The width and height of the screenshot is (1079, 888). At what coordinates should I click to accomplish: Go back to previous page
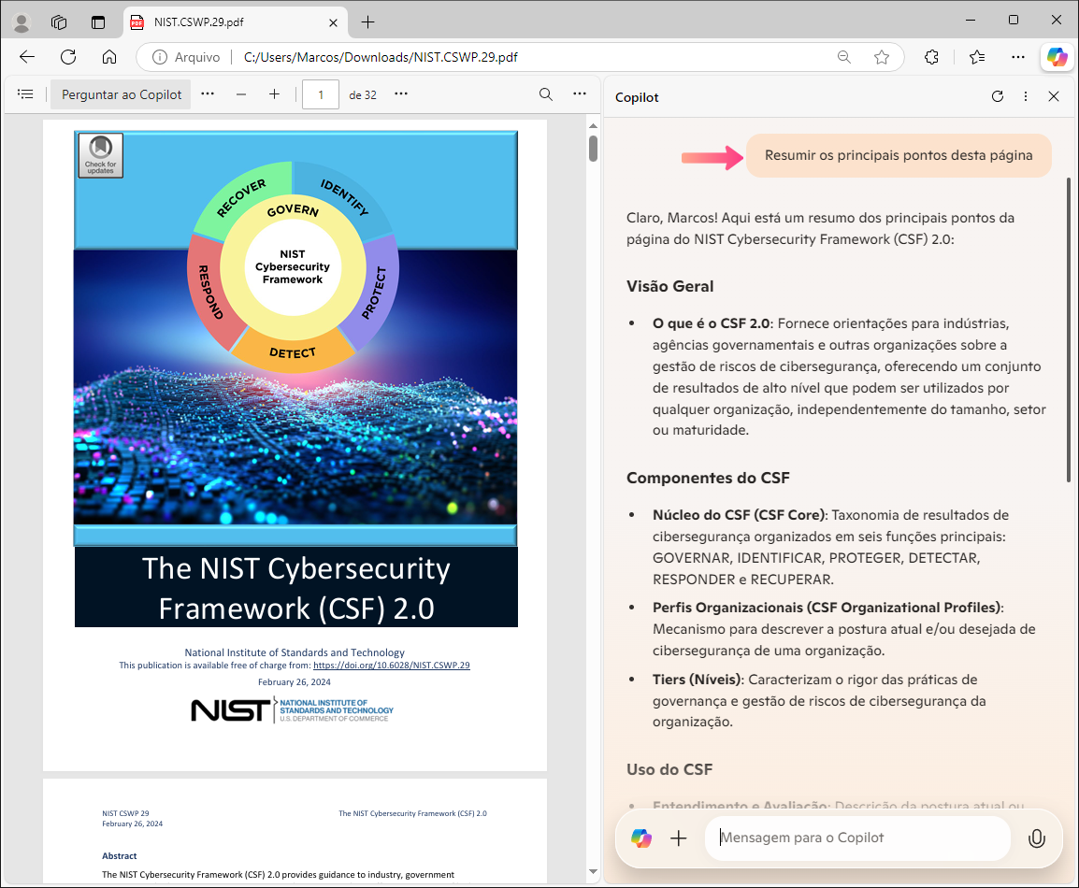click(27, 57)
